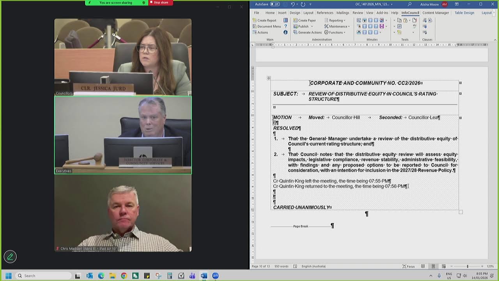Click the zoom slider in Word status bar
The image size is (499, 281).
pos(467,266)
